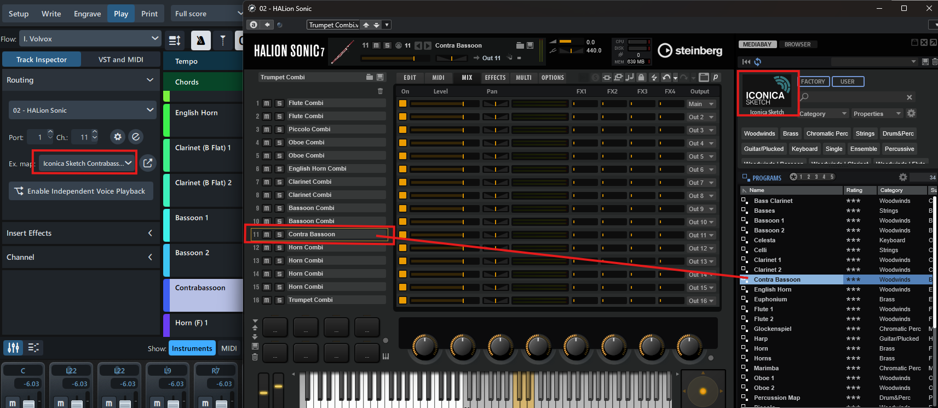938x408 pixels.
Task: Solo slot 3 Piccolo Combi
Action: tap(279, 129)
